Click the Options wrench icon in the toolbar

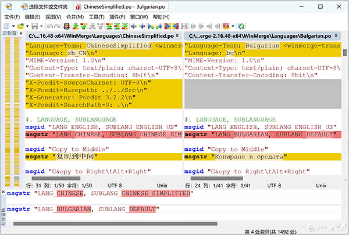tap(226, 26)
